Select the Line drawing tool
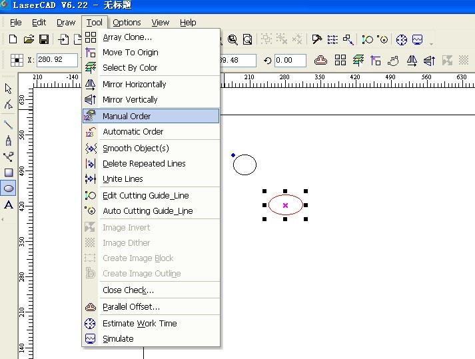Screen dimensions: 475x359 click(x=9, y=124)
